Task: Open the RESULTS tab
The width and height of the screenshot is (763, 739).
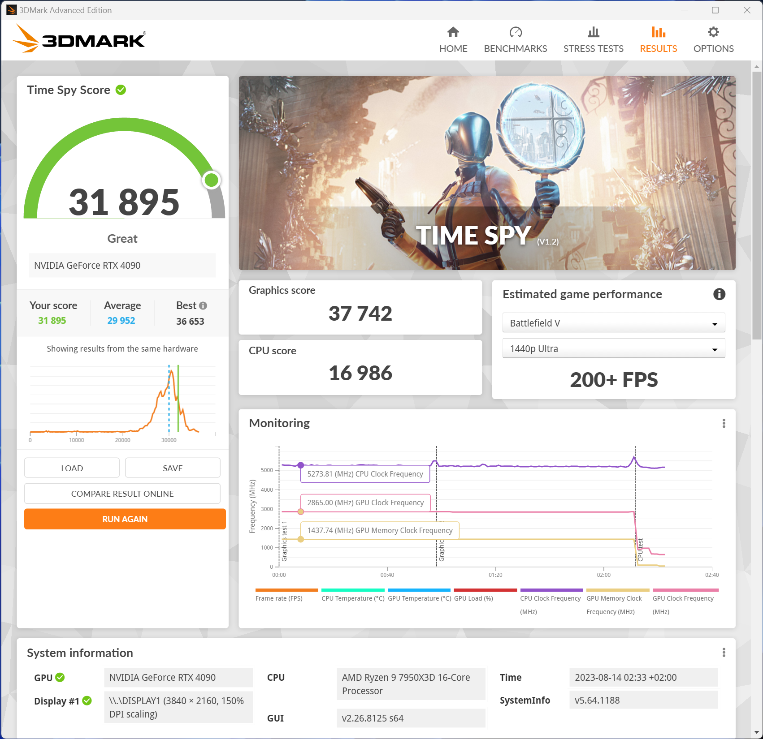Action: pos(658,40)
